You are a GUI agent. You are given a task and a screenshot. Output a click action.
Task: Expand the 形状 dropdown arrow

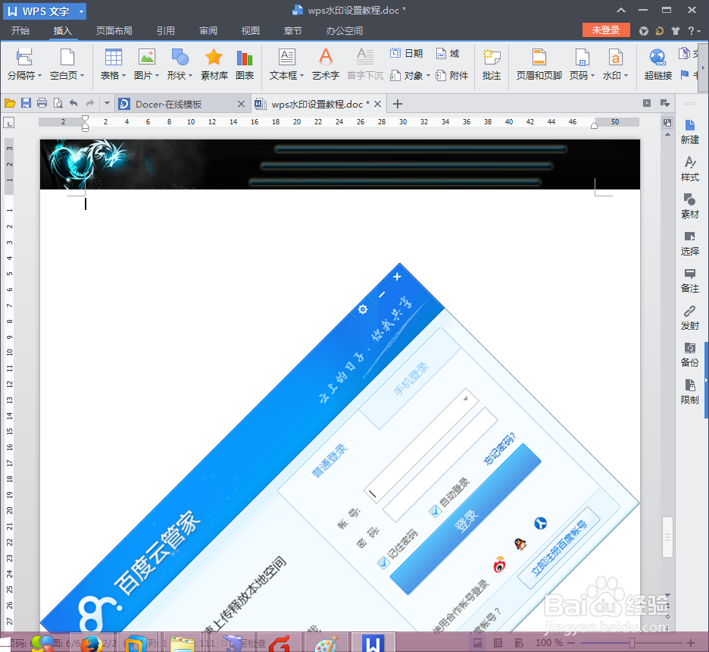pyautogui.click(x=190, y=76)
